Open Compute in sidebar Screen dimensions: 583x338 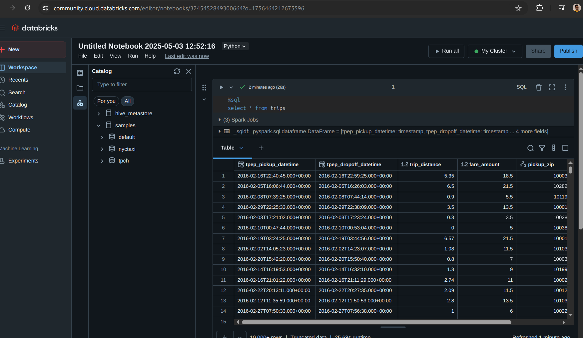coord(33,130)
